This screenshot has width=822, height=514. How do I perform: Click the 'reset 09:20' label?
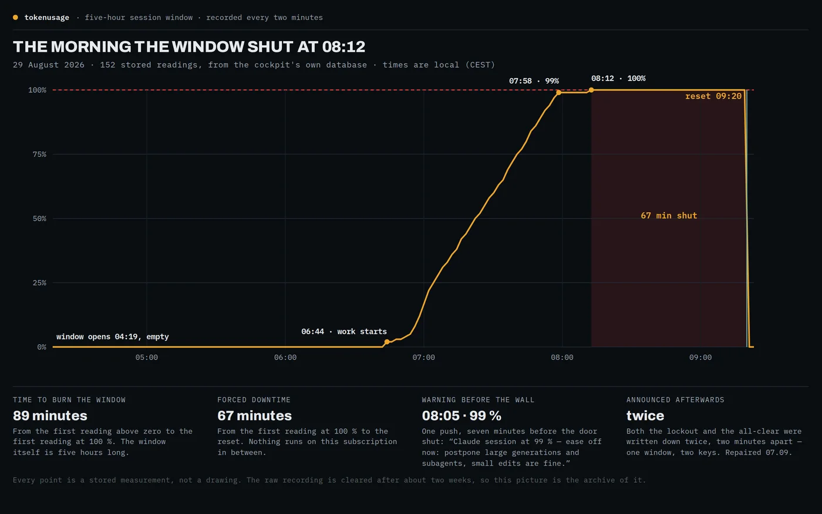click(x=713, y=96)
